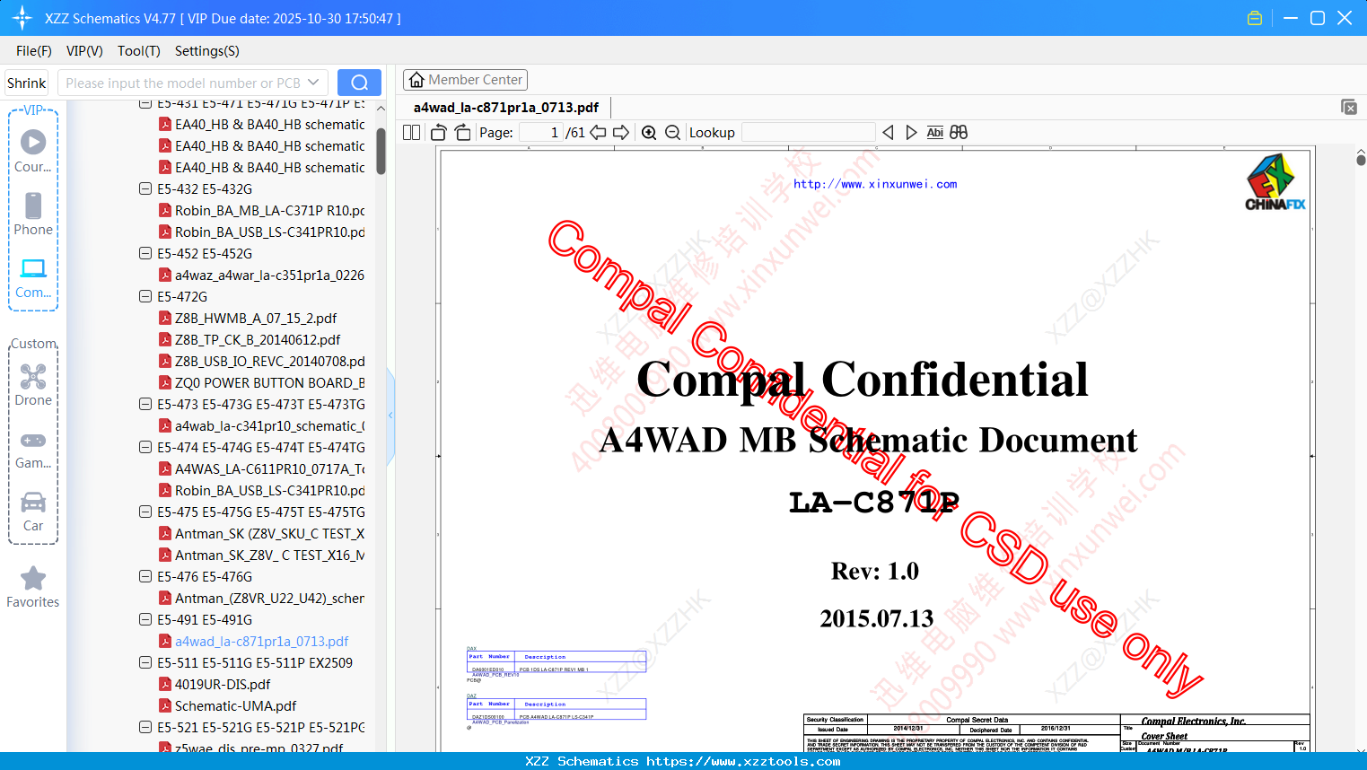Image resolution: width=1367 pixels, height=770 pixels.
Task: Open the Favorites star in the sidebar
Action: [x=33, y=587]
